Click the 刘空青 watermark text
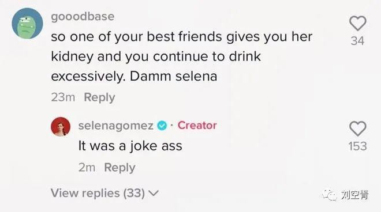381x212 pixels. pyautogui.click(x=354, y=195)
